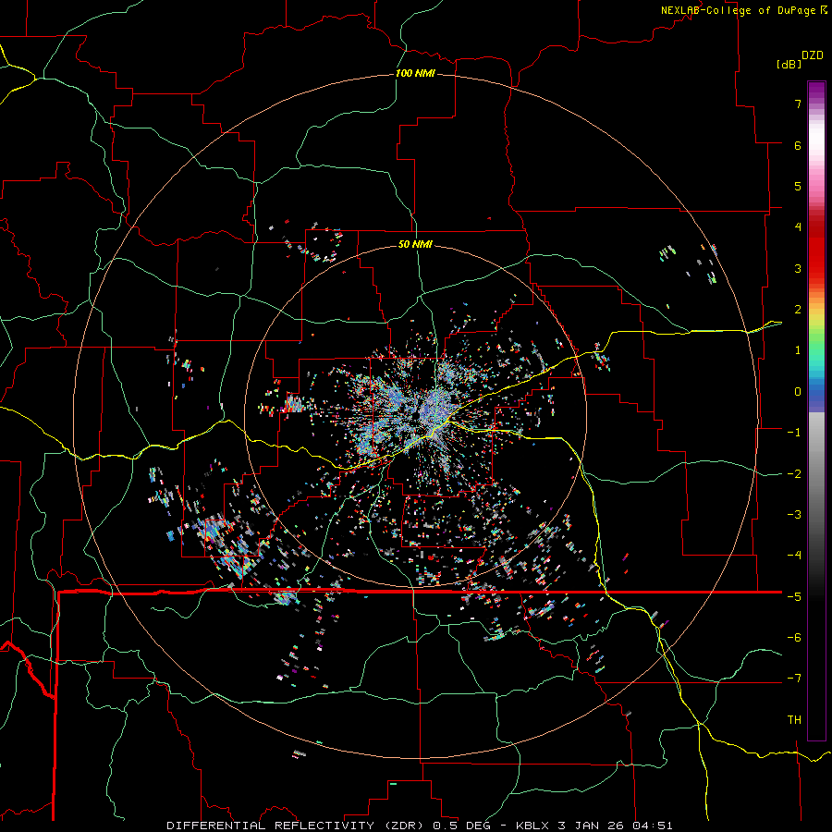Click the 2 value on color scale

click(x=798, y=310)
